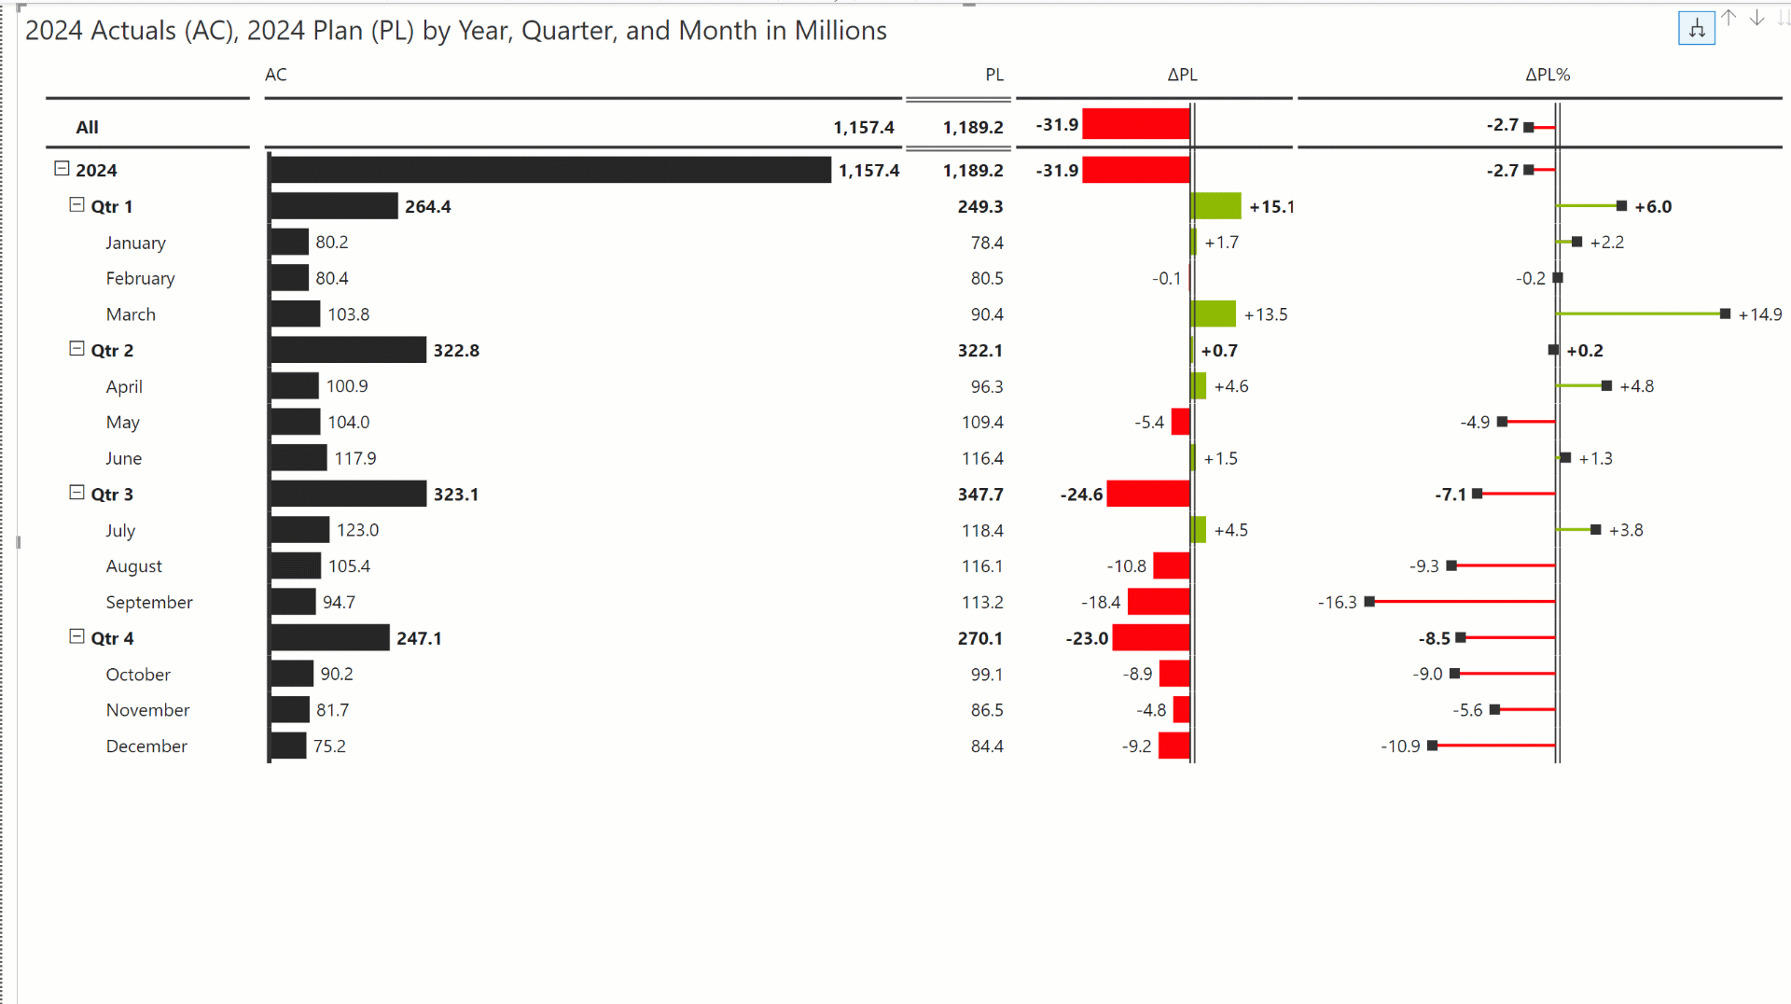Select the September row label

(x=149, y=602)
